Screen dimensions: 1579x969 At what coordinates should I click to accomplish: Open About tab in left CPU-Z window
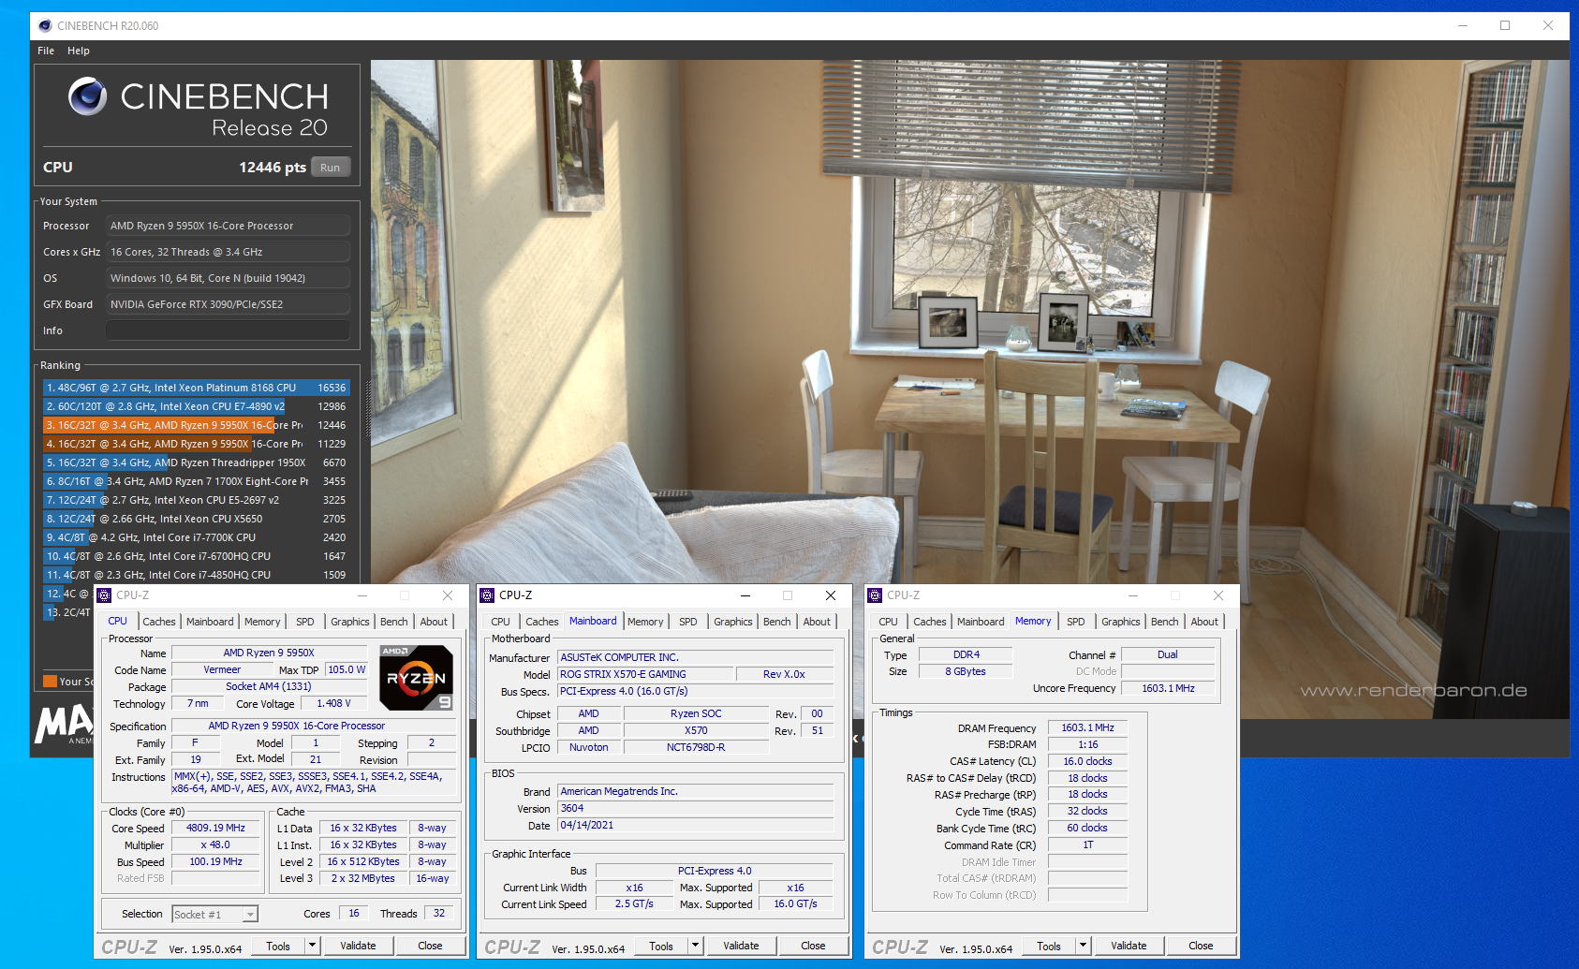(434, 622)
